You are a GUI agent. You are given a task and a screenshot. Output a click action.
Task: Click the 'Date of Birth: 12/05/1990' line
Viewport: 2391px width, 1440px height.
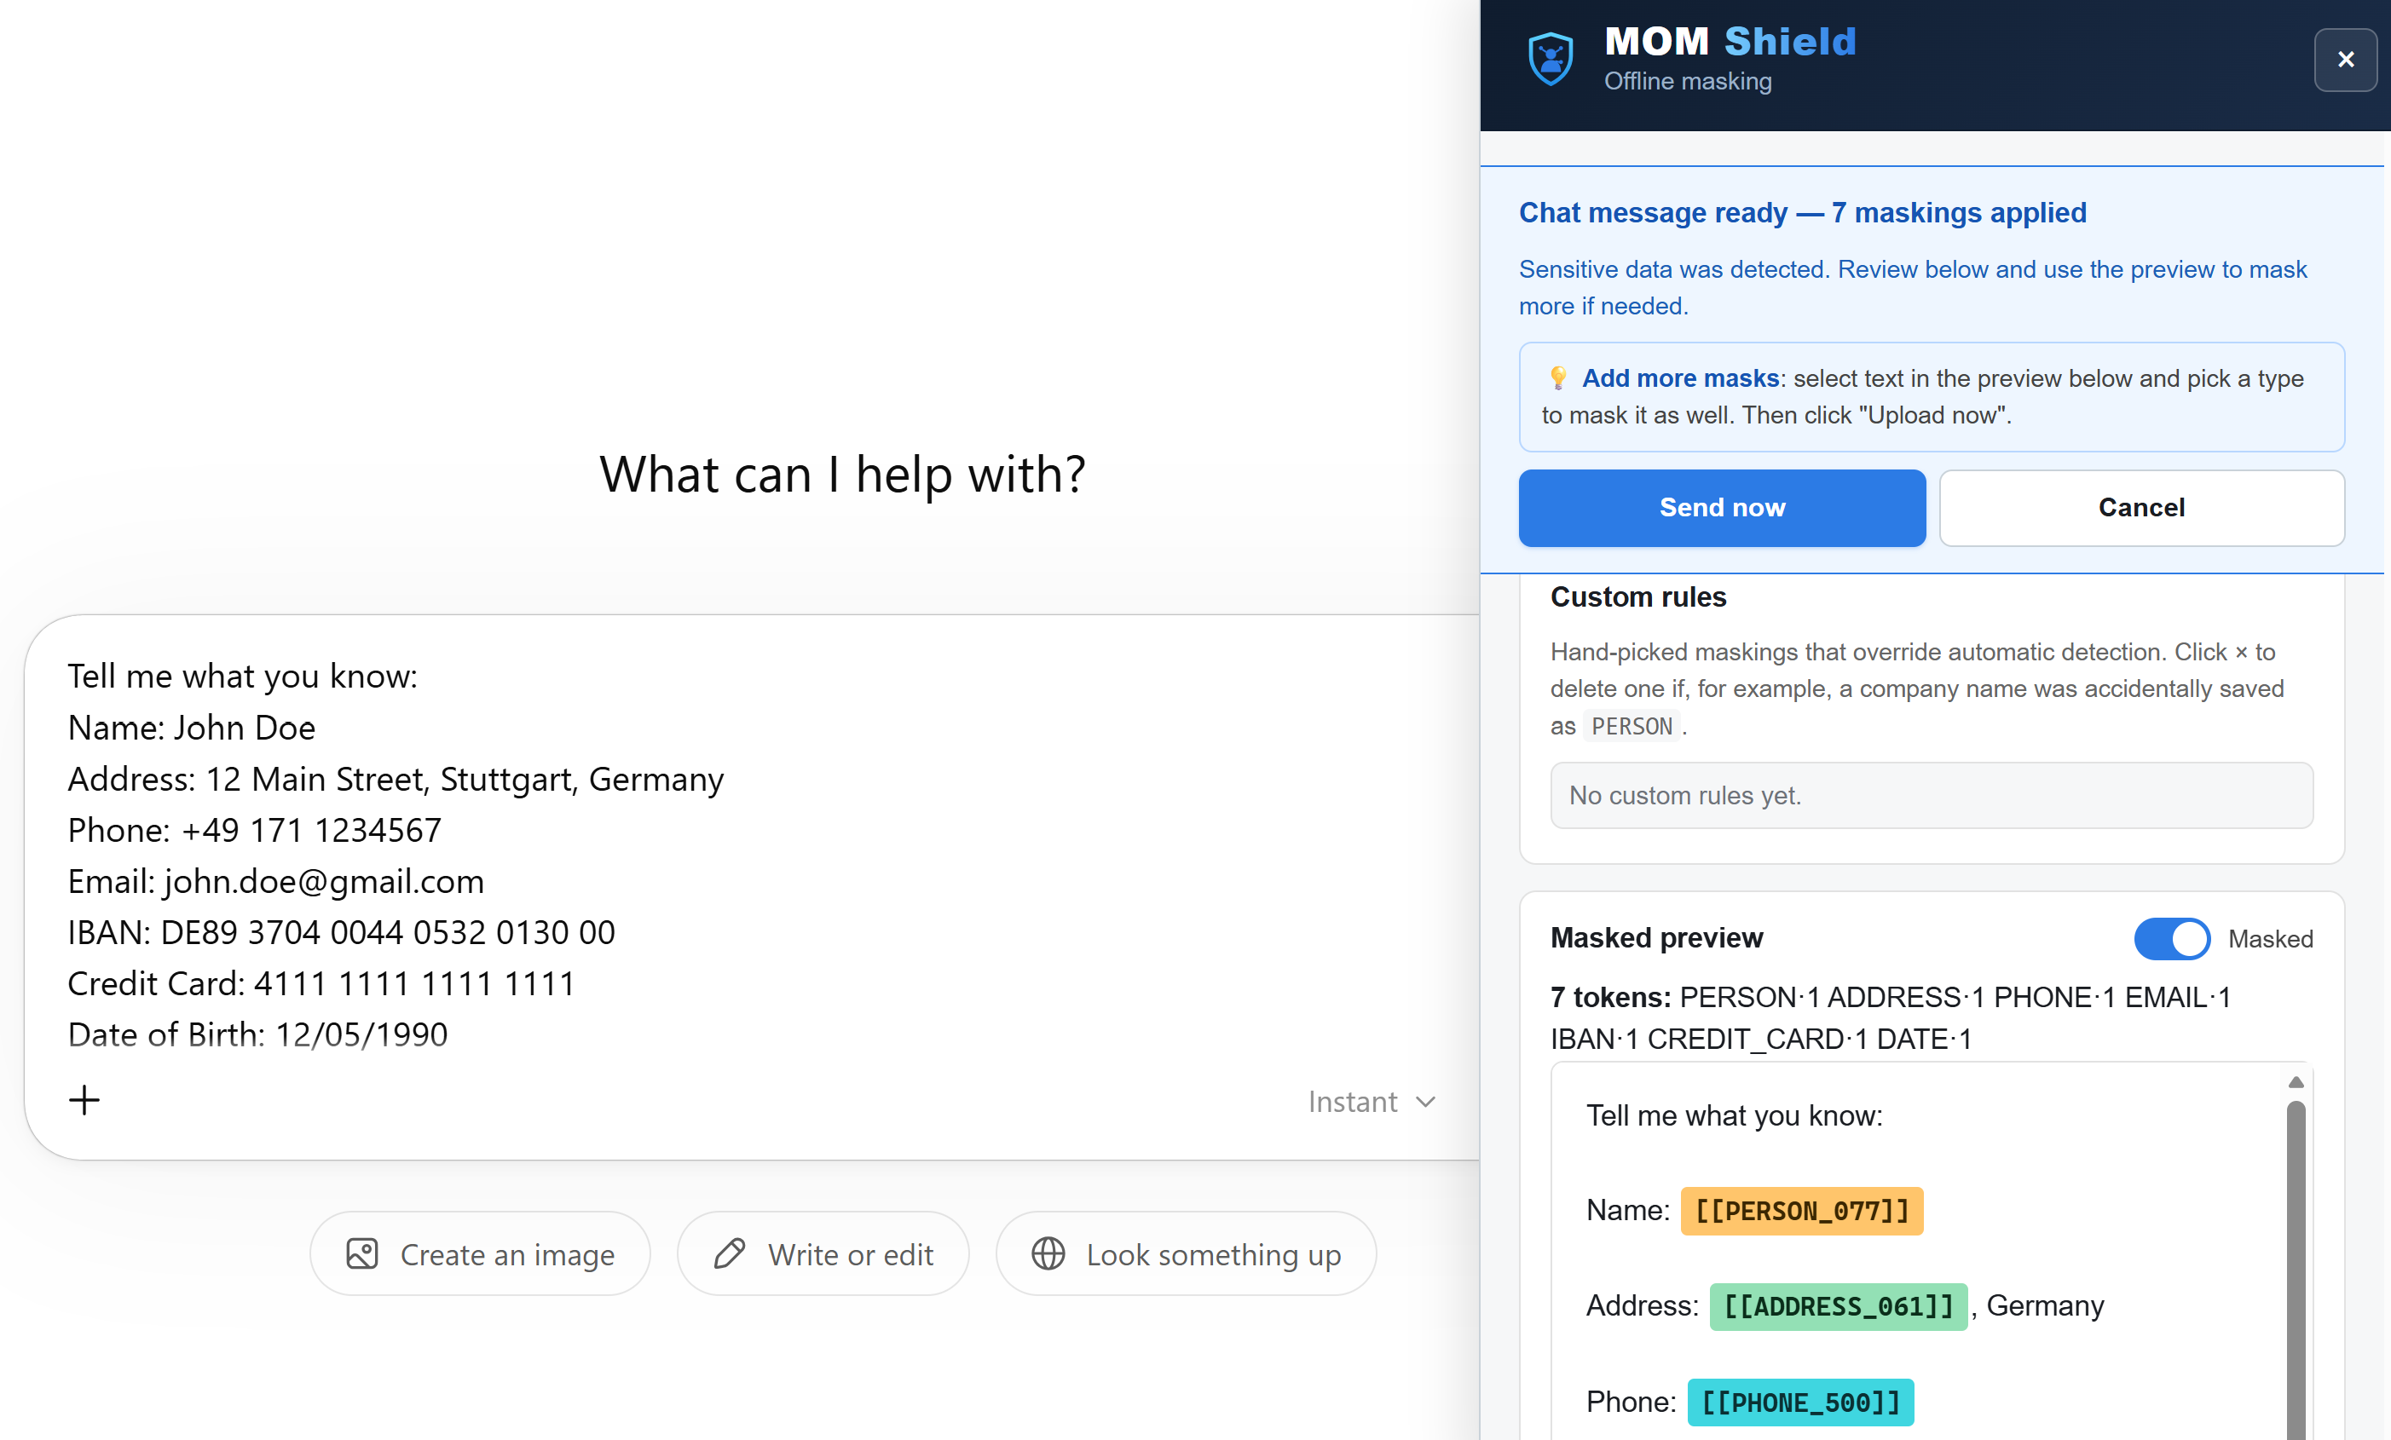[257, 1034]
